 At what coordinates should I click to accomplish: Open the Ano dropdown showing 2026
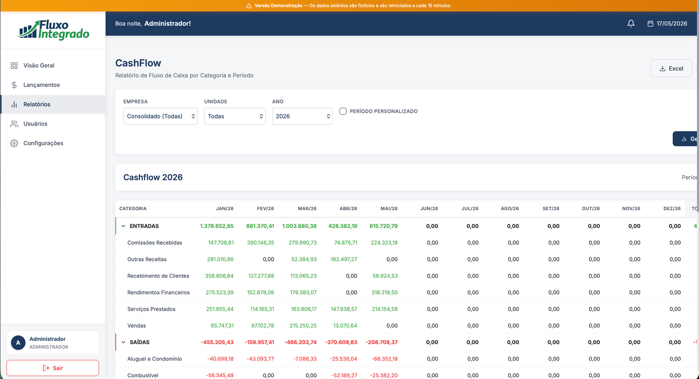(302, 116)
